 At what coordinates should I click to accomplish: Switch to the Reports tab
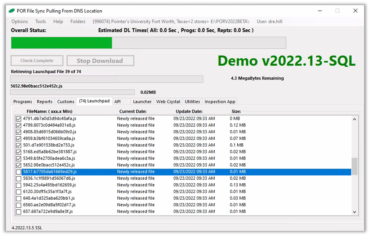(x=44, y=102)
